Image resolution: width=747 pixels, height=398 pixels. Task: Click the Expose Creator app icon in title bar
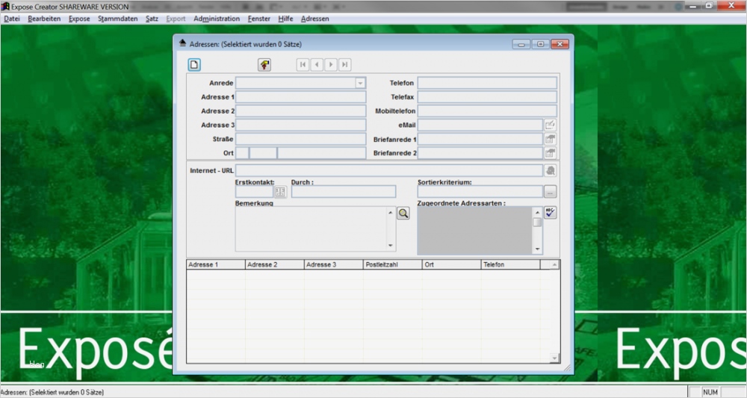tap(5, 6)
